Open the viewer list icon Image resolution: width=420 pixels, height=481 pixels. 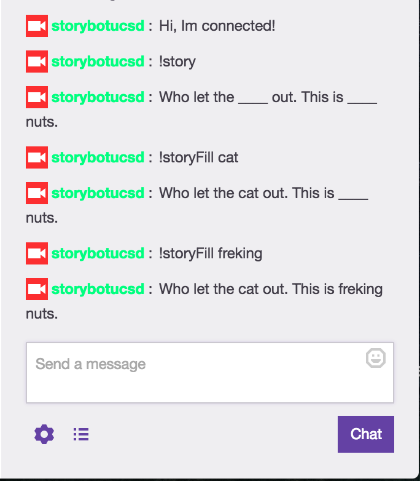(81, 434)
